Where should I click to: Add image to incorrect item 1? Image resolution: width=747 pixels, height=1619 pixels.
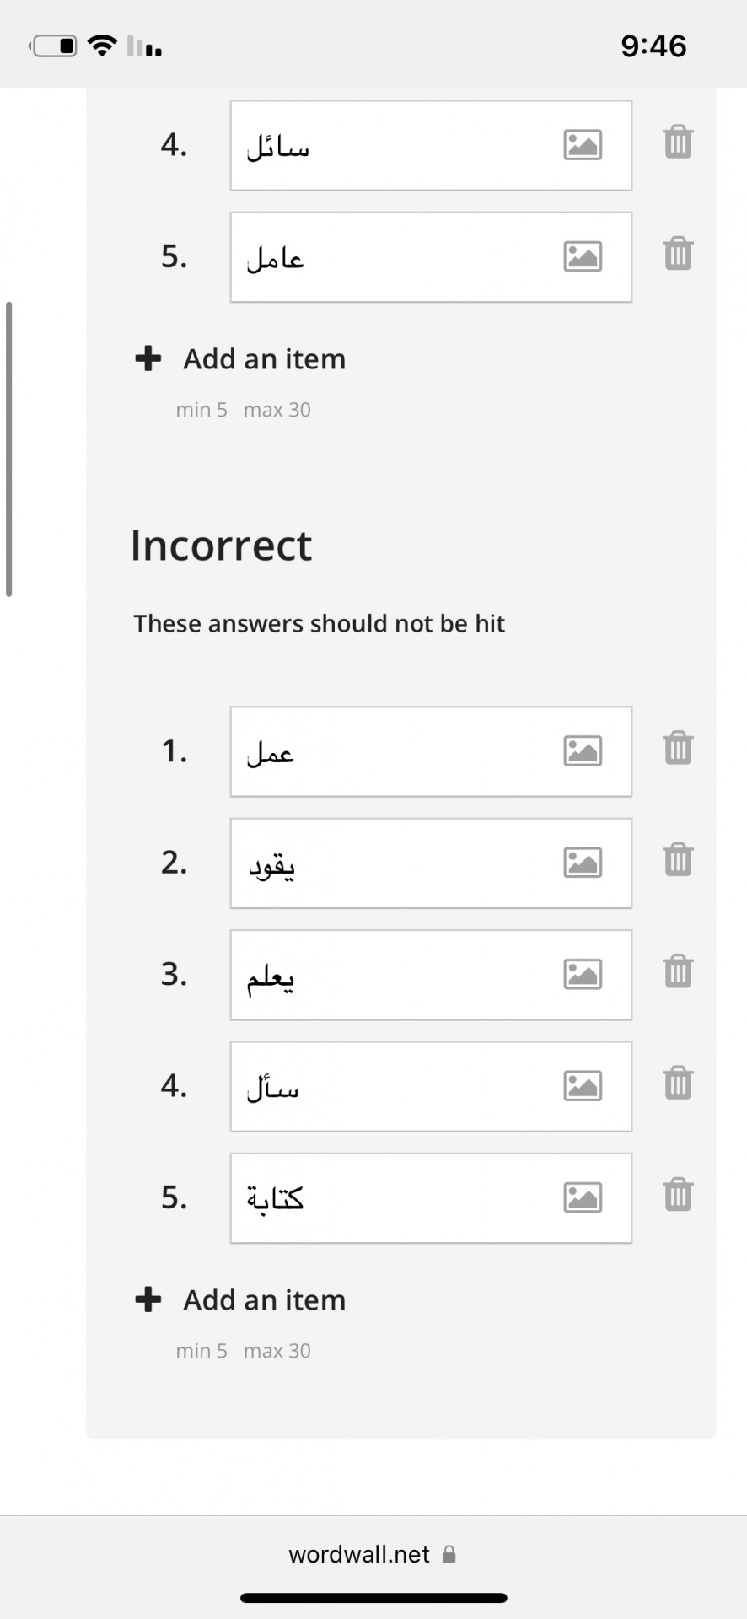click(583, 750)
